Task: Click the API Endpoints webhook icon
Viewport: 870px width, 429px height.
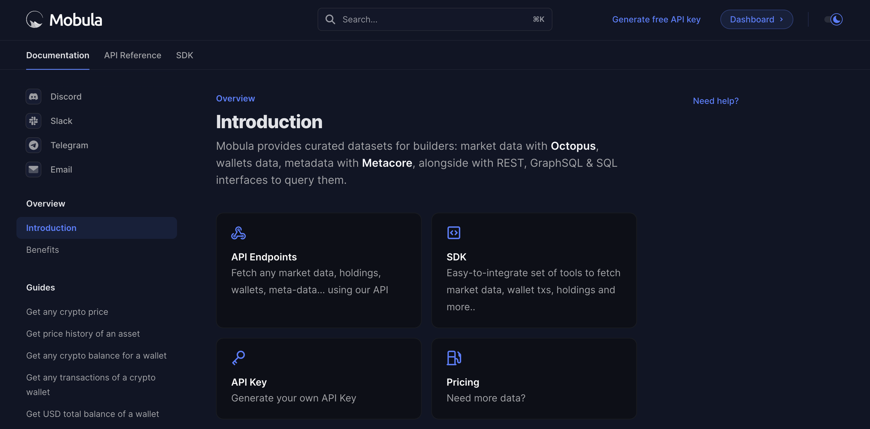Action: 238,233
